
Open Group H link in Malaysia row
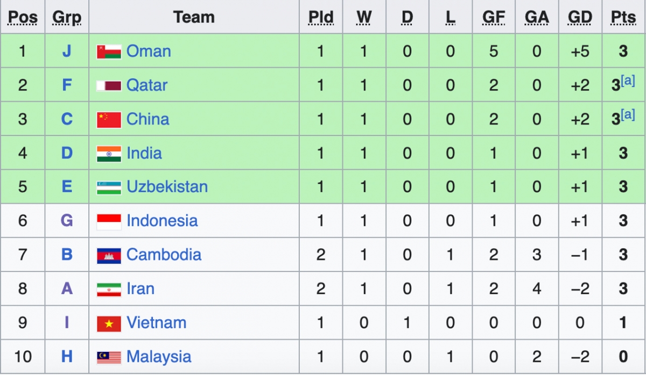(x=67, y=357)
